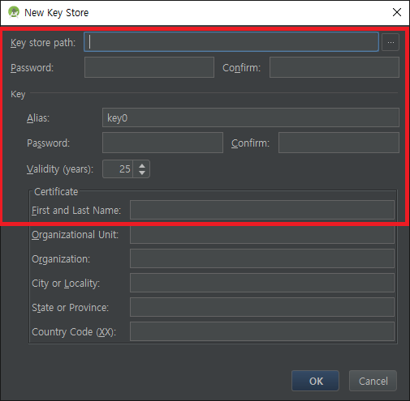
Task: Click the Android Studio icon in title bar
Action: pyautogui.click(x=14, y=12)
